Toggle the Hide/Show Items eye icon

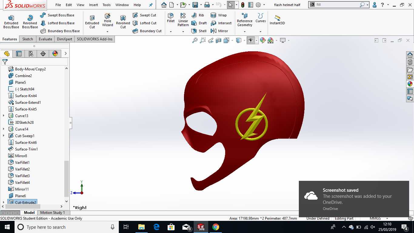pos(251,40)
